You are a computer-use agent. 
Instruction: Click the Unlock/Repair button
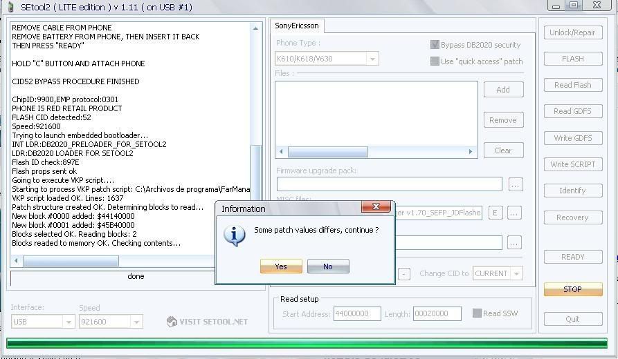(573, 32)
